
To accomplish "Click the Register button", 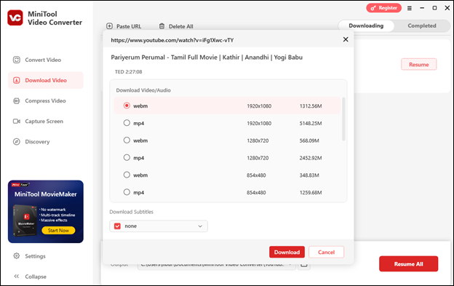I will pos(383,8).
